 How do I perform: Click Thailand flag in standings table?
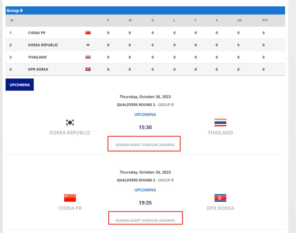88,57
